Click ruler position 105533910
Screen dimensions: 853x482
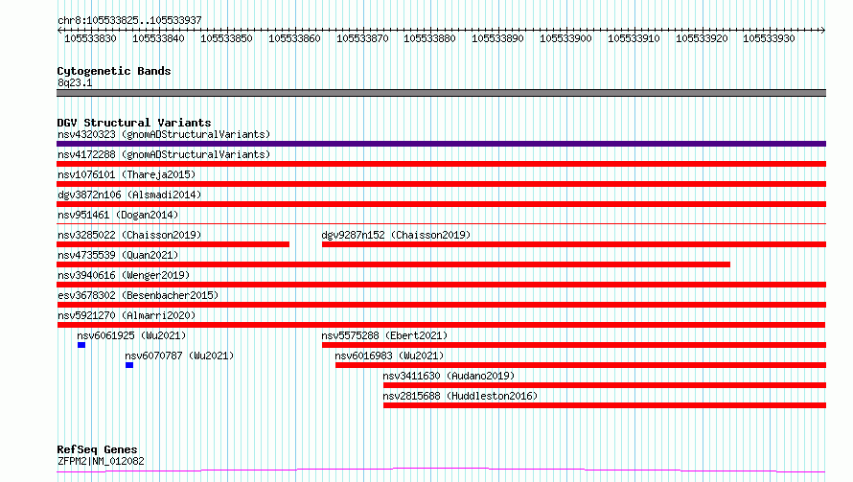[x=634, y=38]
